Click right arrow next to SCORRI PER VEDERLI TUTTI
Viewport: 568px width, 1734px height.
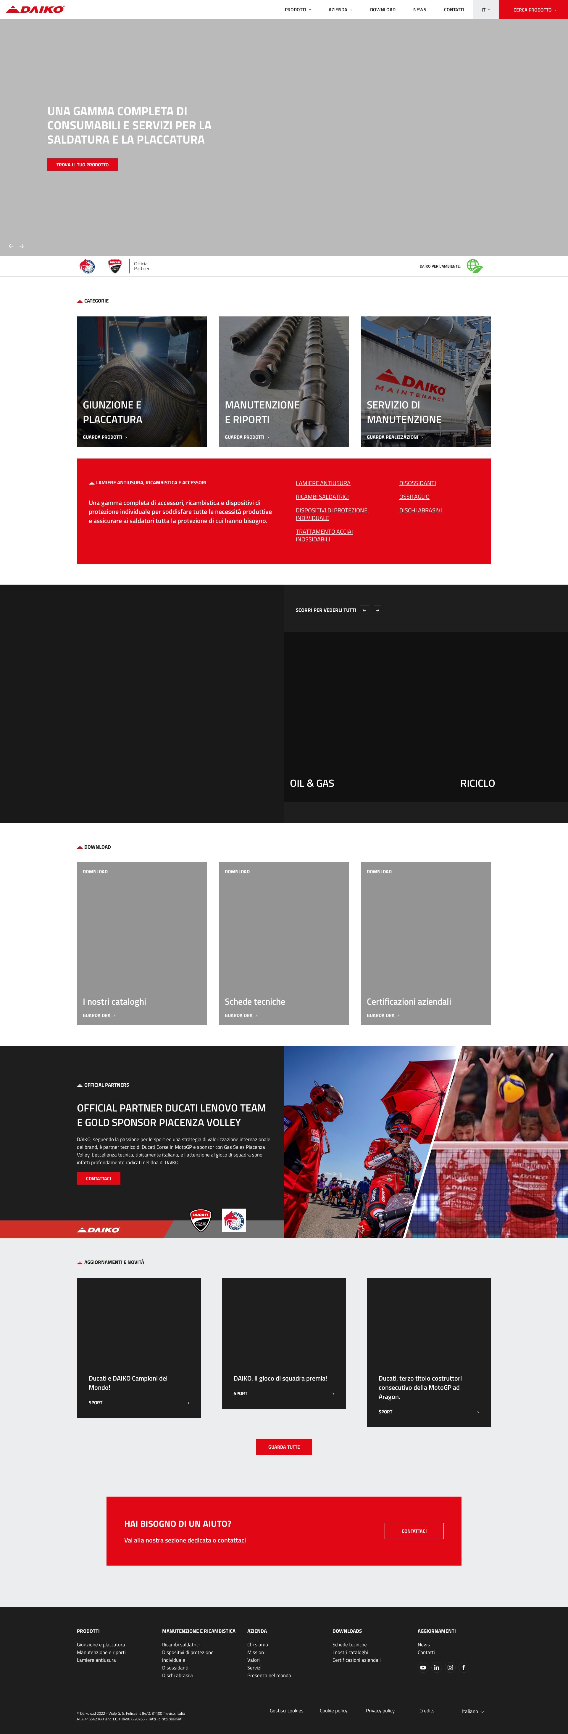click(377, 610)
